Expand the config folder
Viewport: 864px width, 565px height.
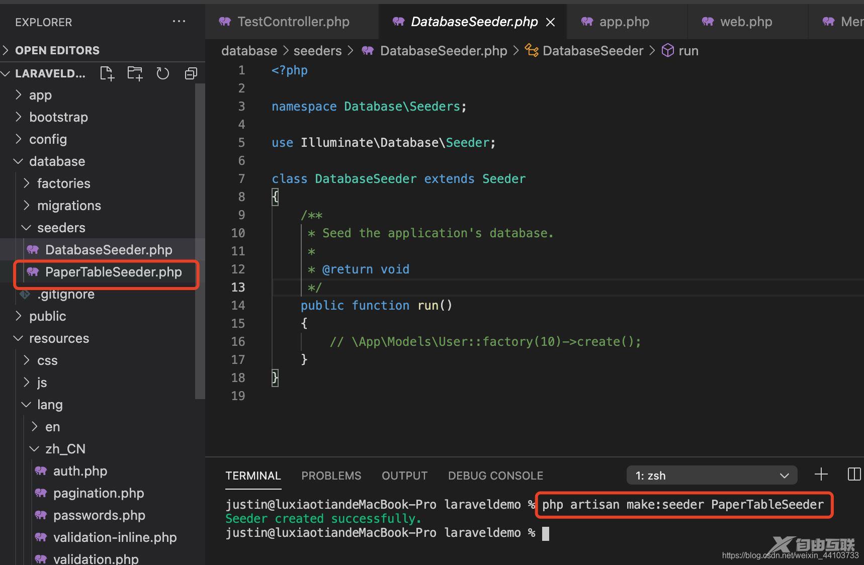(19, 139)
